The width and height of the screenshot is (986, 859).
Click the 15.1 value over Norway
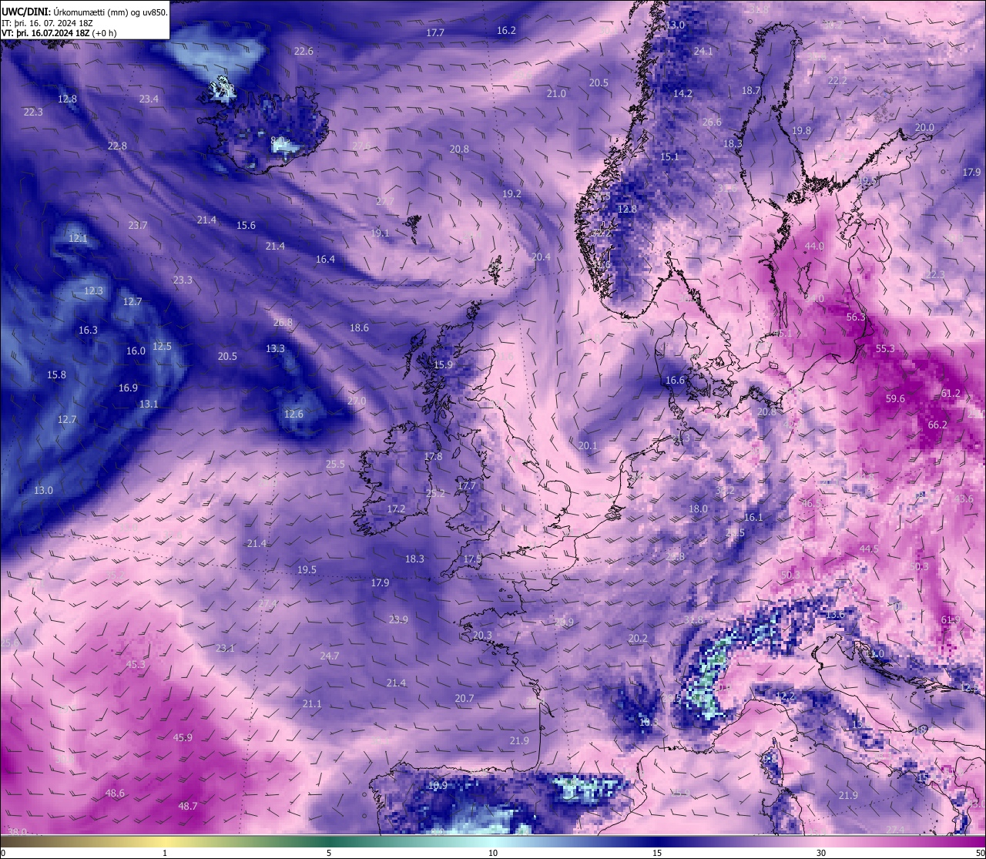coord(669,156)
